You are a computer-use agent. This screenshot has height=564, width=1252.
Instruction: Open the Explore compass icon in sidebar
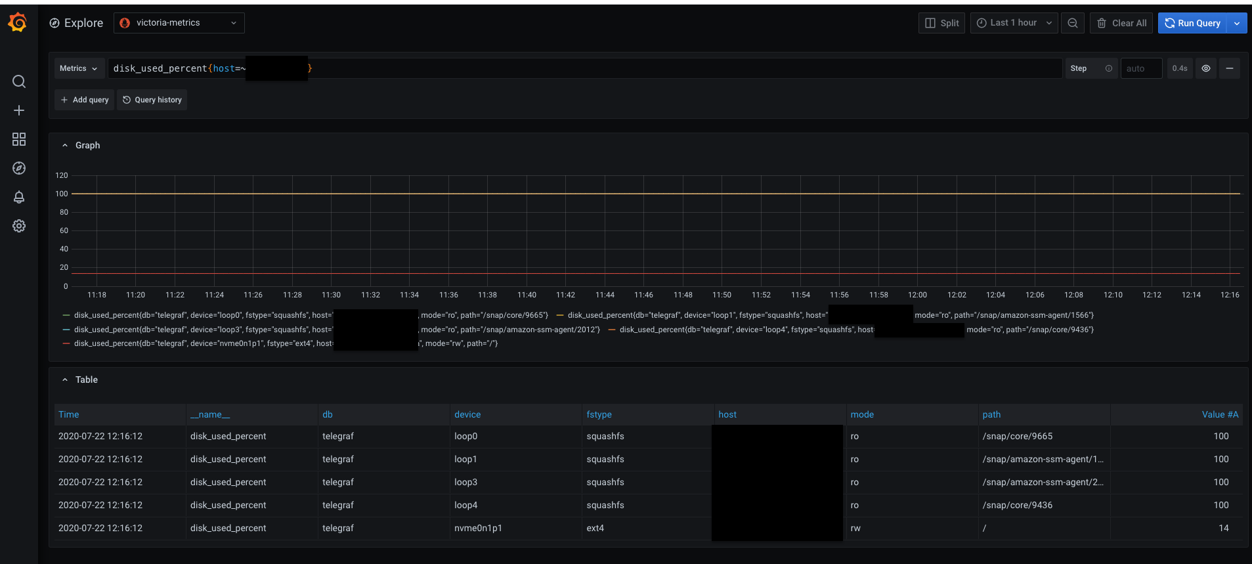pyautogui.click(x=19, y=168)
